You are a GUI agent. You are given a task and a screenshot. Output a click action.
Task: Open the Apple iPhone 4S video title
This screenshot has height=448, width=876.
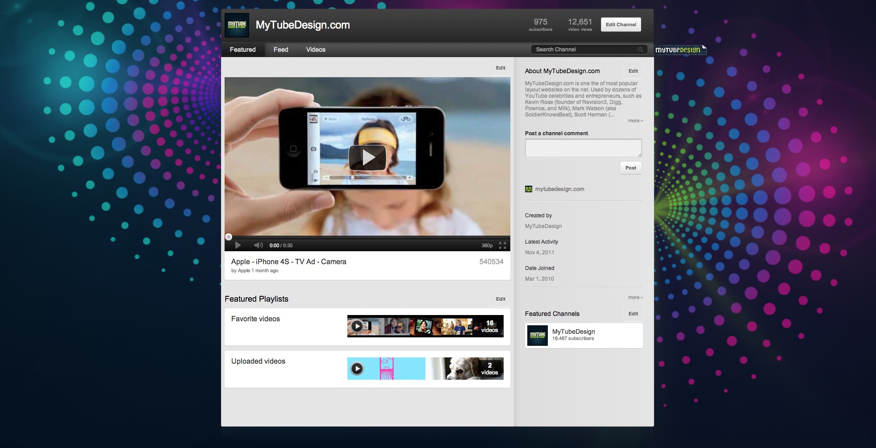(x=288, y=262)
